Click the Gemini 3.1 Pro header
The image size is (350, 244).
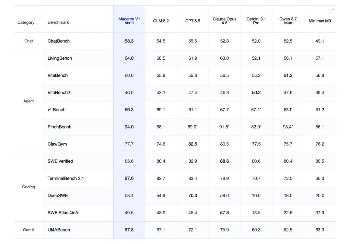click(256, 21)
